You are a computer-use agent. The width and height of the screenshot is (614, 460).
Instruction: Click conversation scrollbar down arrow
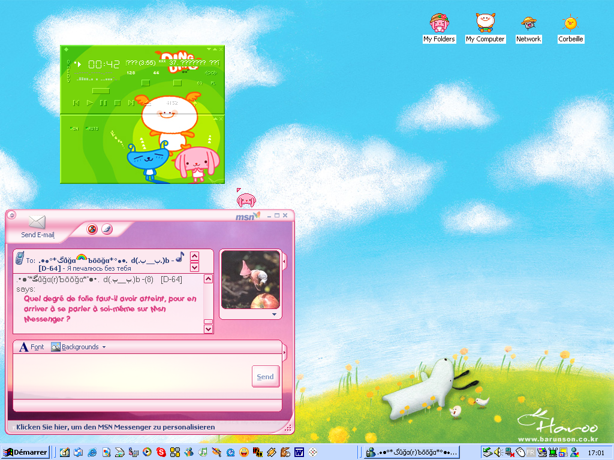(208, 329)
